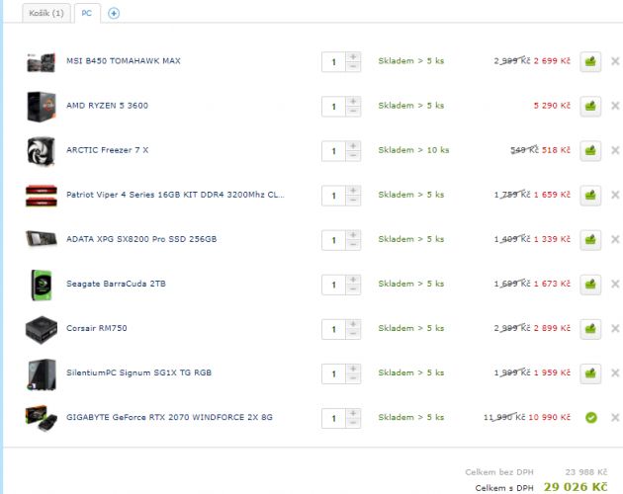Switch to the Košík (1) tab
This screenshot has height=494, width=623.
(46, 13)
